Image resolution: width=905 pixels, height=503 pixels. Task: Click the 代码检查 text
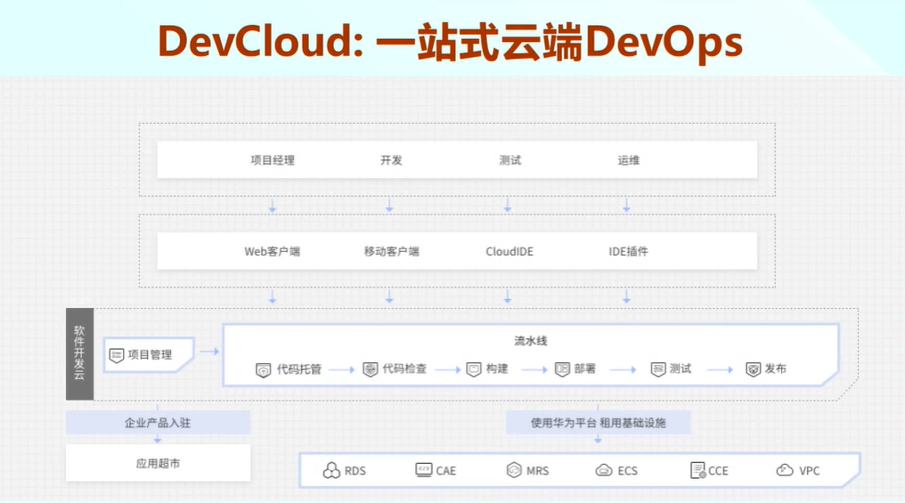click(x=404, y=369)
